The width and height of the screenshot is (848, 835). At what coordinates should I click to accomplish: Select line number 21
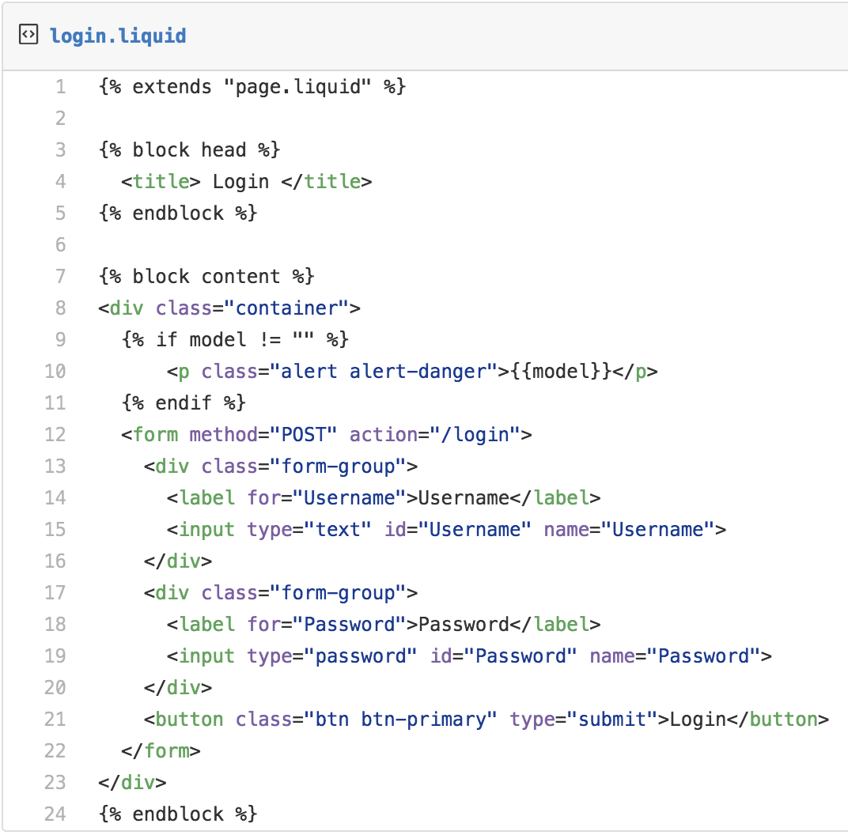[55, 719]
